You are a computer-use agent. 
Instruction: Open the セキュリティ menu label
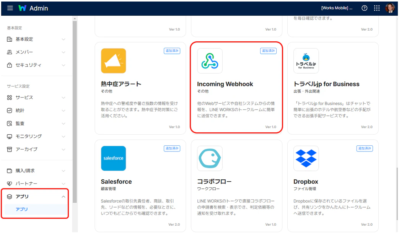(28, 65)
